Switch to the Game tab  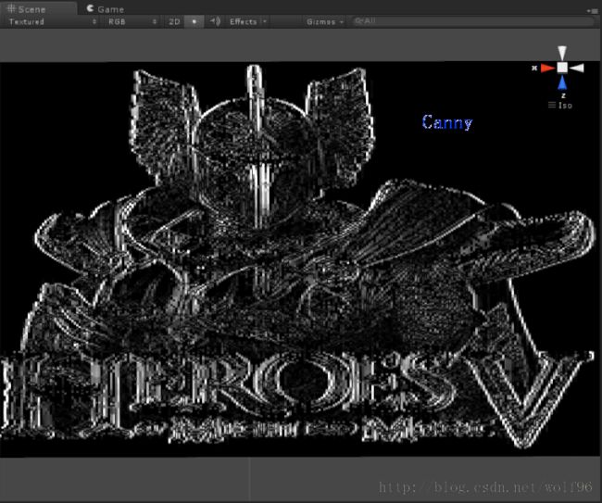click(105, 9)
